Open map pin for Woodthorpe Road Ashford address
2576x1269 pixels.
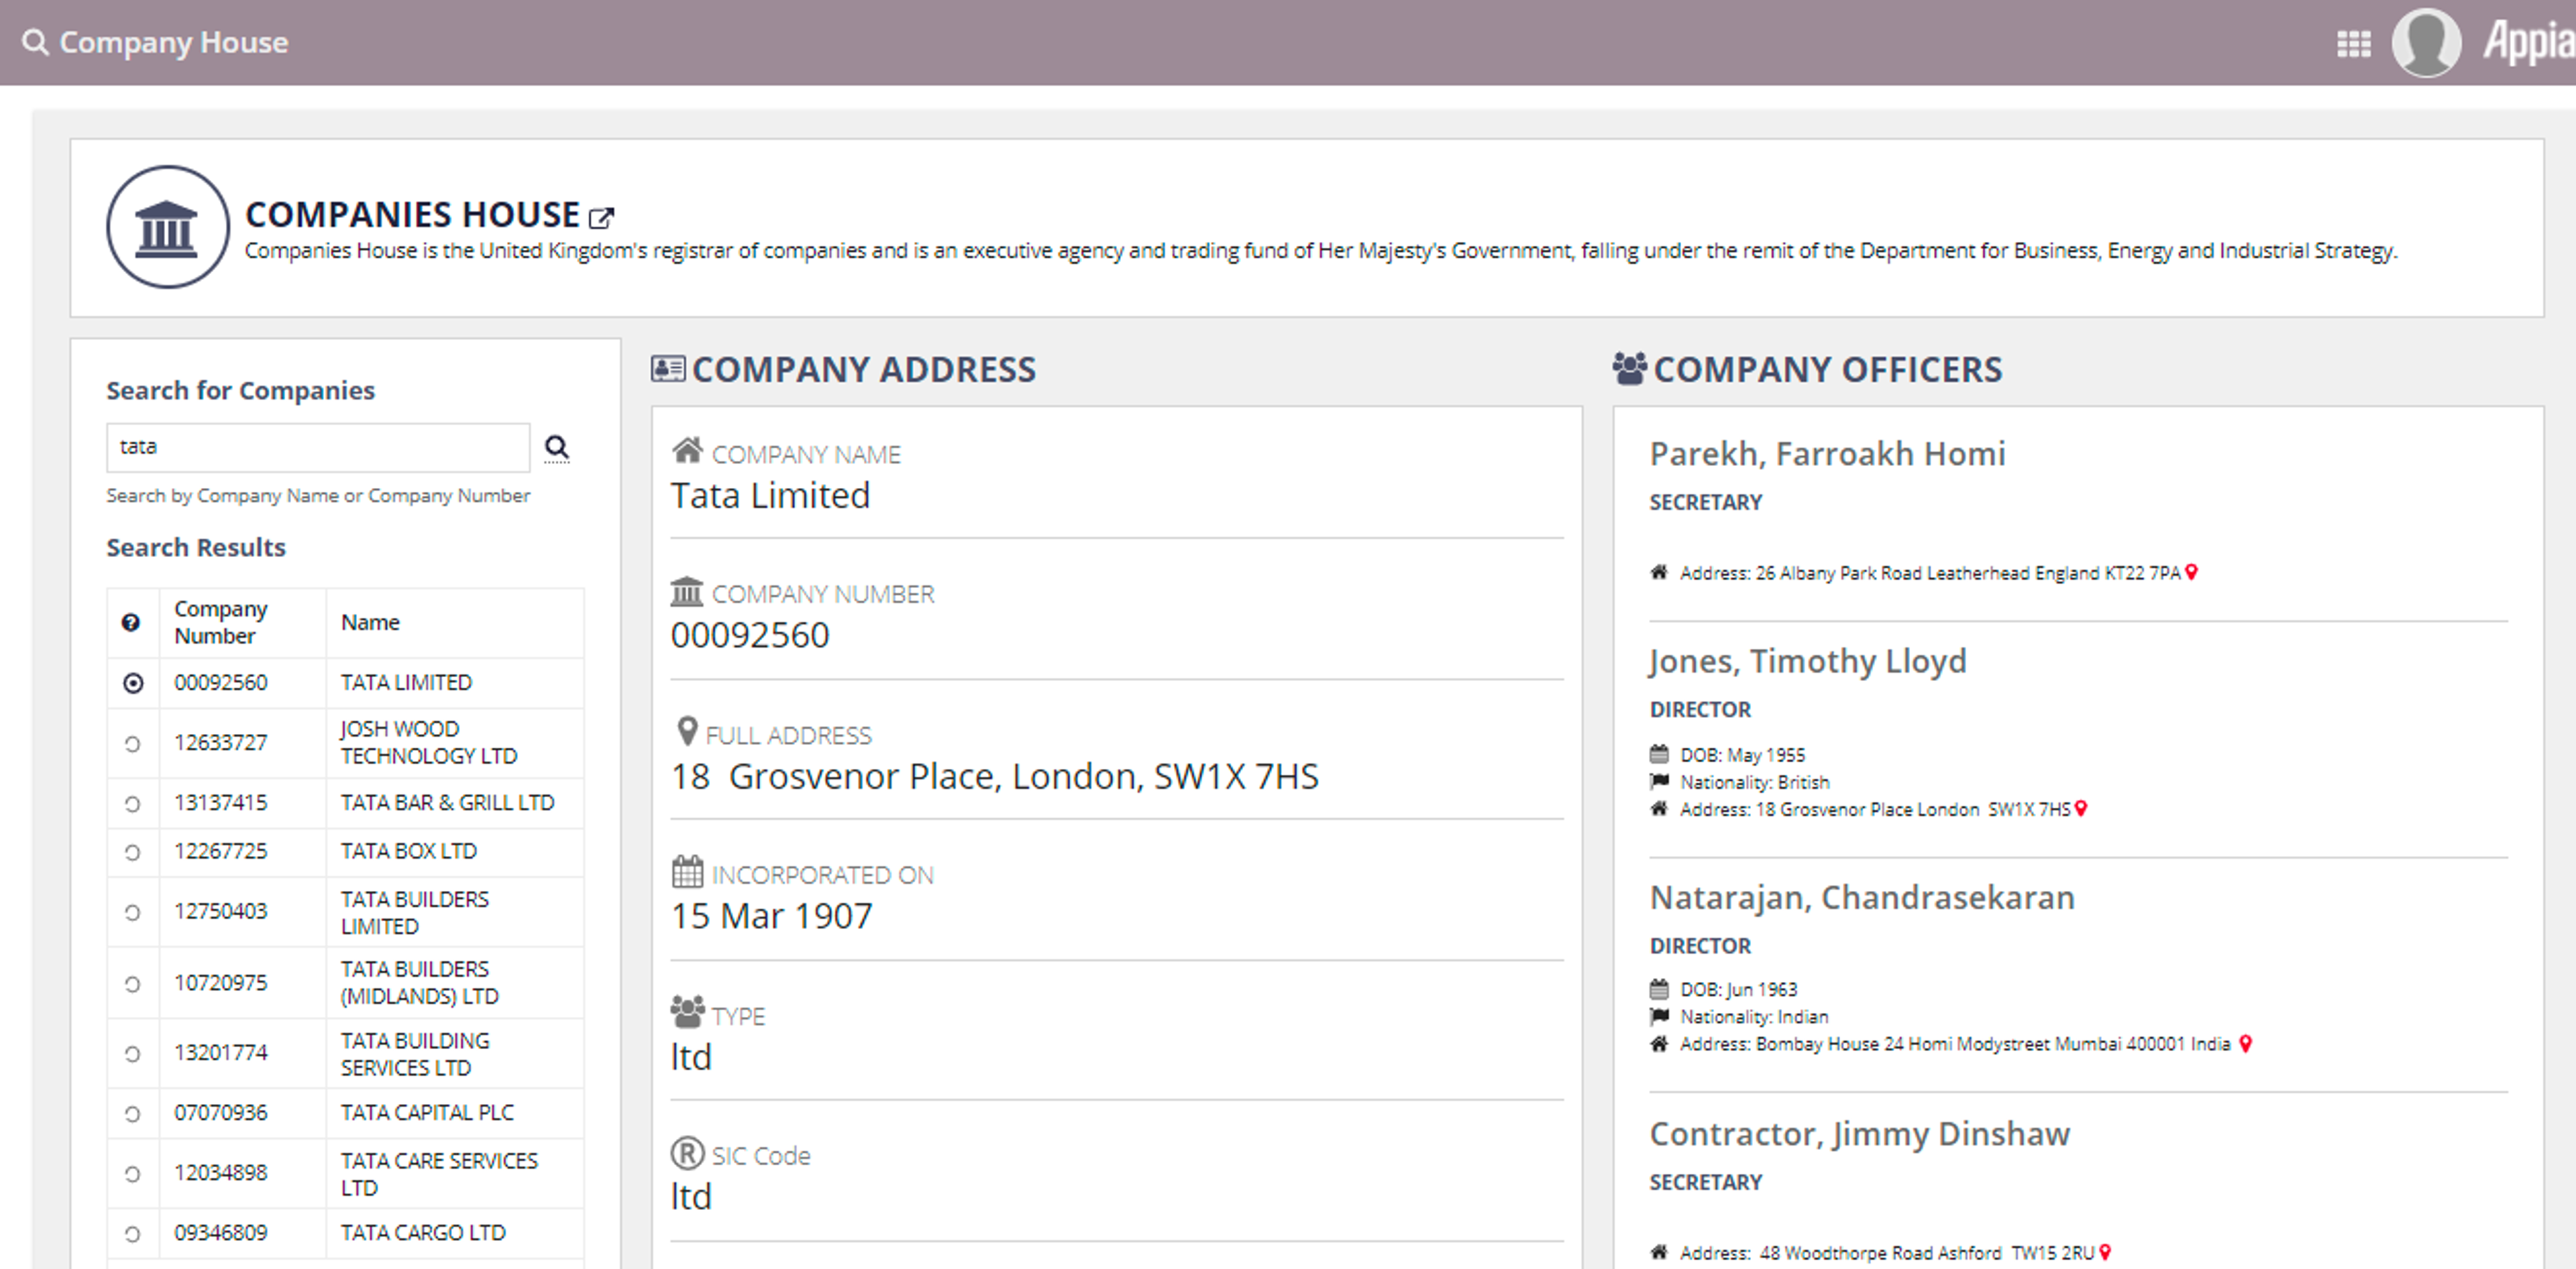click(2105, 1252)
